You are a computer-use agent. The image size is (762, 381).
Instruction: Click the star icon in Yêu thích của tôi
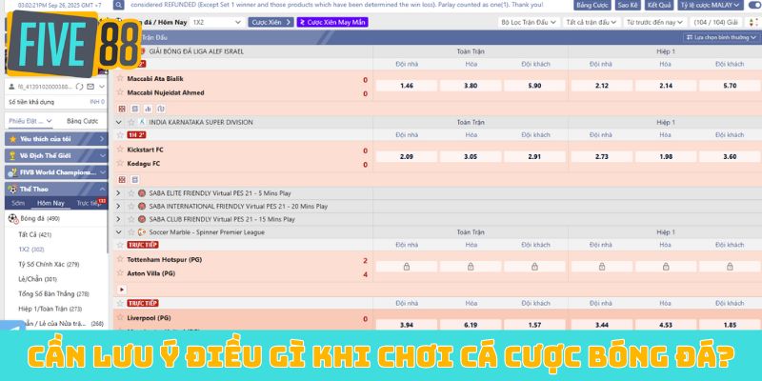pyautogui.click(x=13, y=139)
